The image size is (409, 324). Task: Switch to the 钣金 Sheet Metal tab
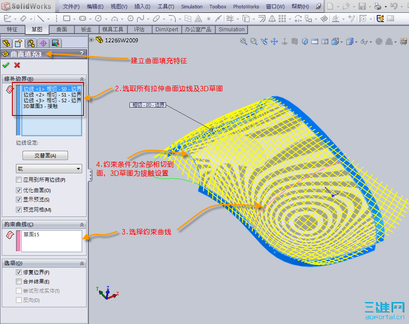[x=86, y=30]
